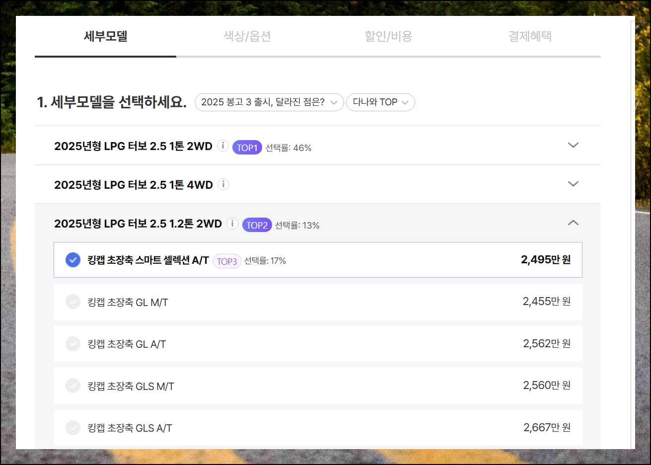651x465 pixels.
Task: Click the TOP2 badge
Action: [x=257, y=225]
